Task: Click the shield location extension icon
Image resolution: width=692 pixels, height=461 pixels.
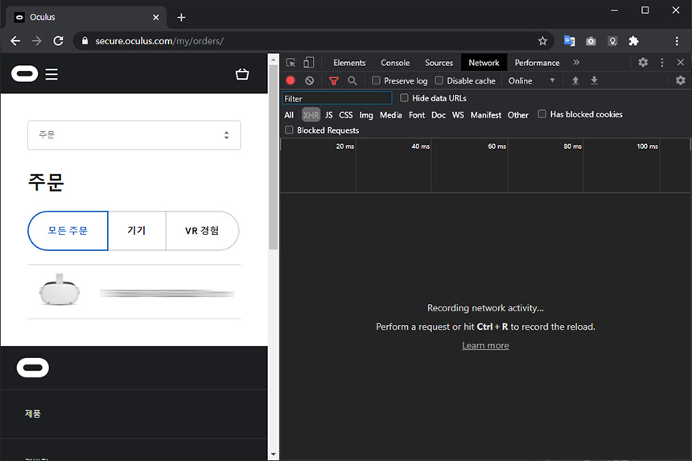Action: click(612, 41)
